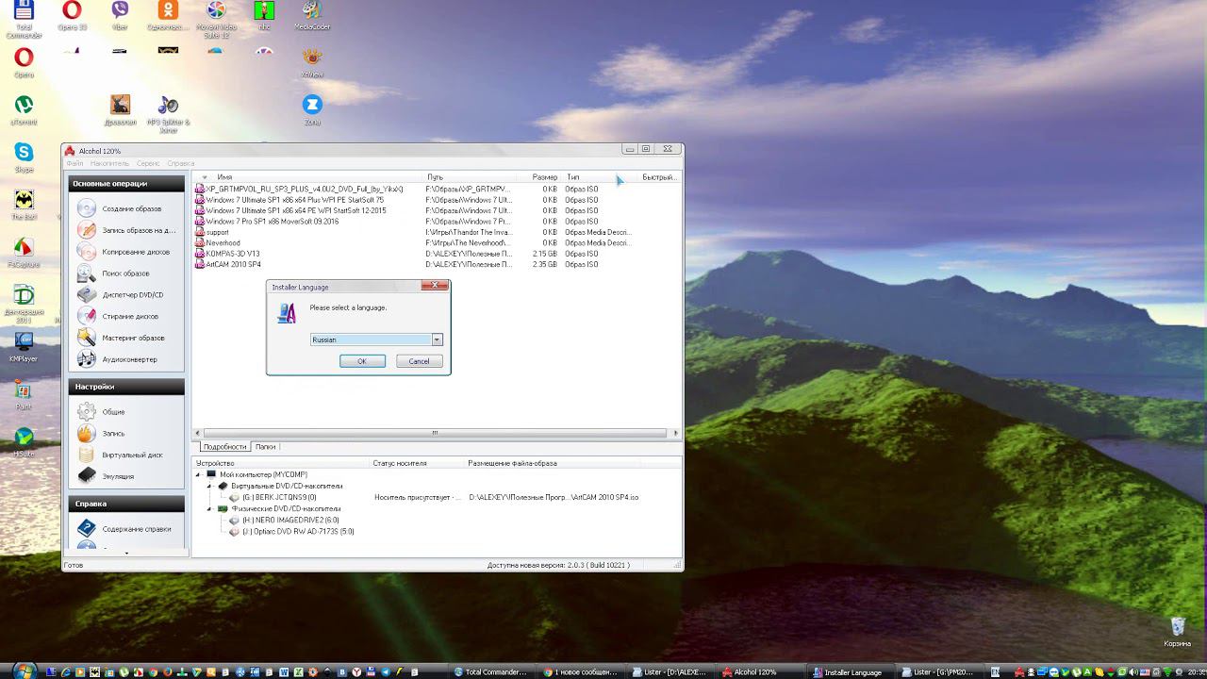1207x679 pixels.
Task: Collapse the Виртуальные DVD/CD-накопители node
Action: click(x=210, y=486)
